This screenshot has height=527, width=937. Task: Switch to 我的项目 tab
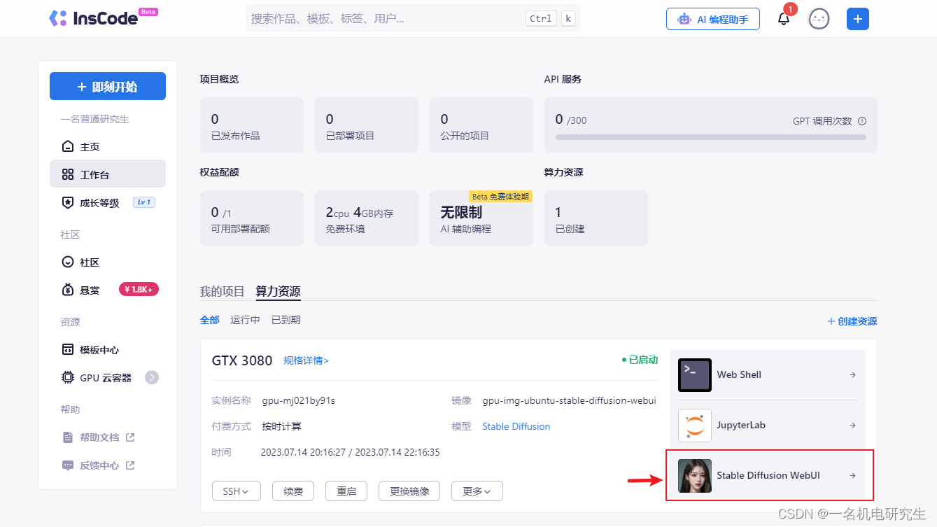click(223, 291)
